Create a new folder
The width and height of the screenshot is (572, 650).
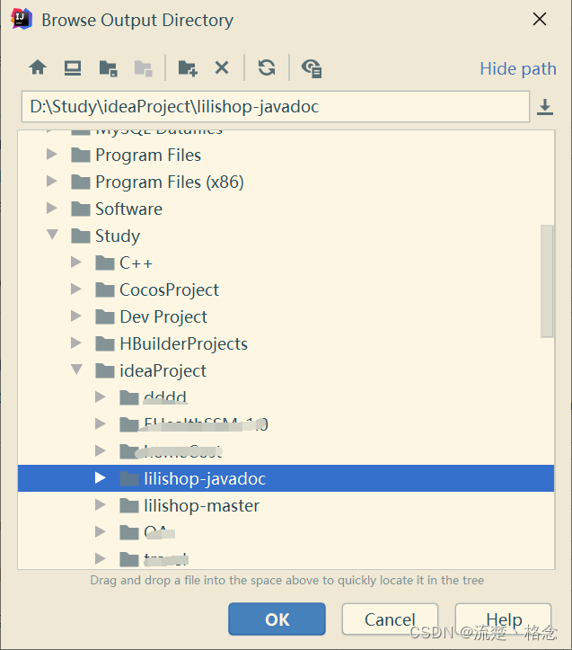pyautogui.click(x=188, y=67)
